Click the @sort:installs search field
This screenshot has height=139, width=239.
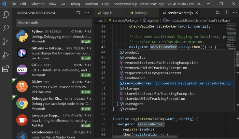coord(54,23)
